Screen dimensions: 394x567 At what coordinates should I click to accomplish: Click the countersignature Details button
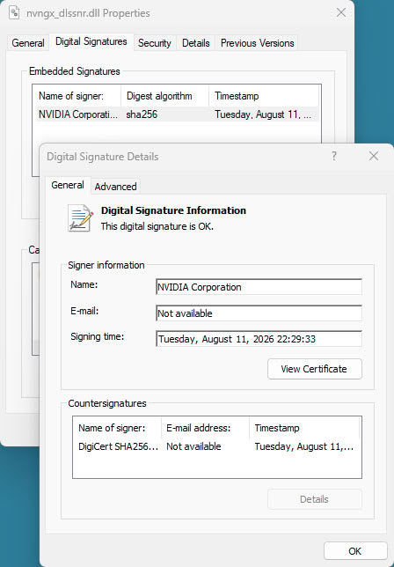[x=315, y=499]
